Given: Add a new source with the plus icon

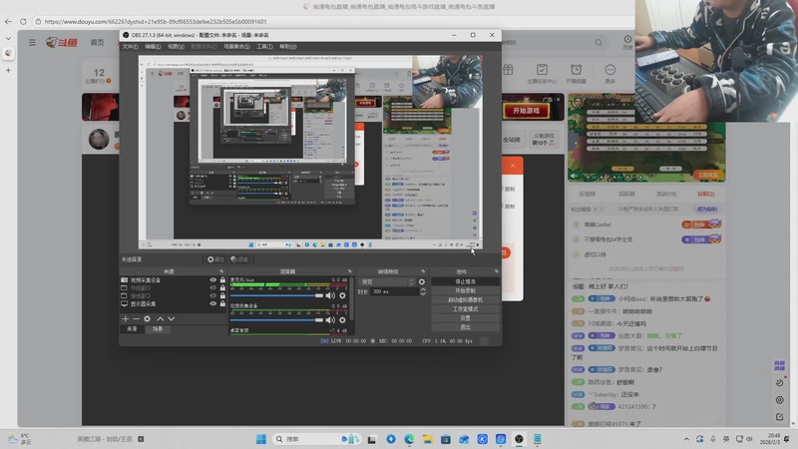Looking at the screenshot, I should point(126,318).
